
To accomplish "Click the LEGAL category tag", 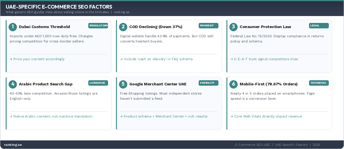I will tap(319, 26).
